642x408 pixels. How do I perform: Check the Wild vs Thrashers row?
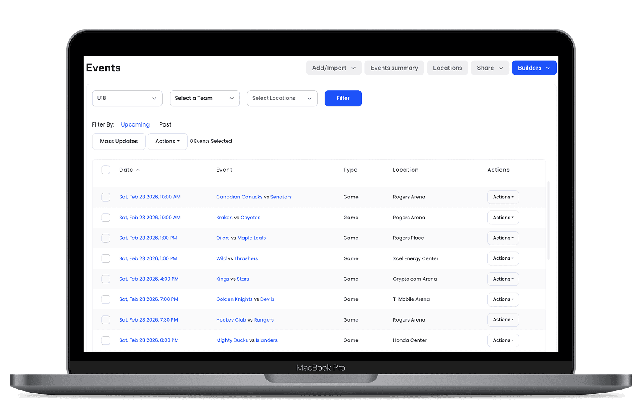pos(106,258)
